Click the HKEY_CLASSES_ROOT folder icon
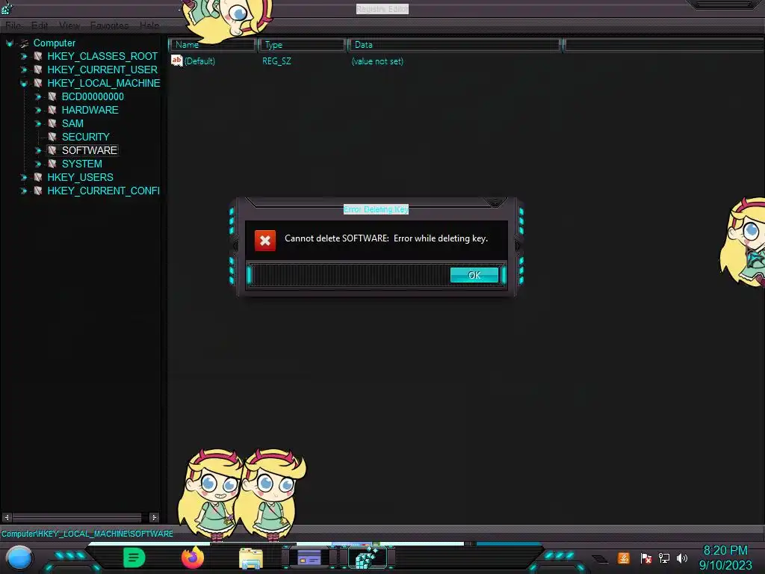The image size is (765, 574). coord(38,57)
